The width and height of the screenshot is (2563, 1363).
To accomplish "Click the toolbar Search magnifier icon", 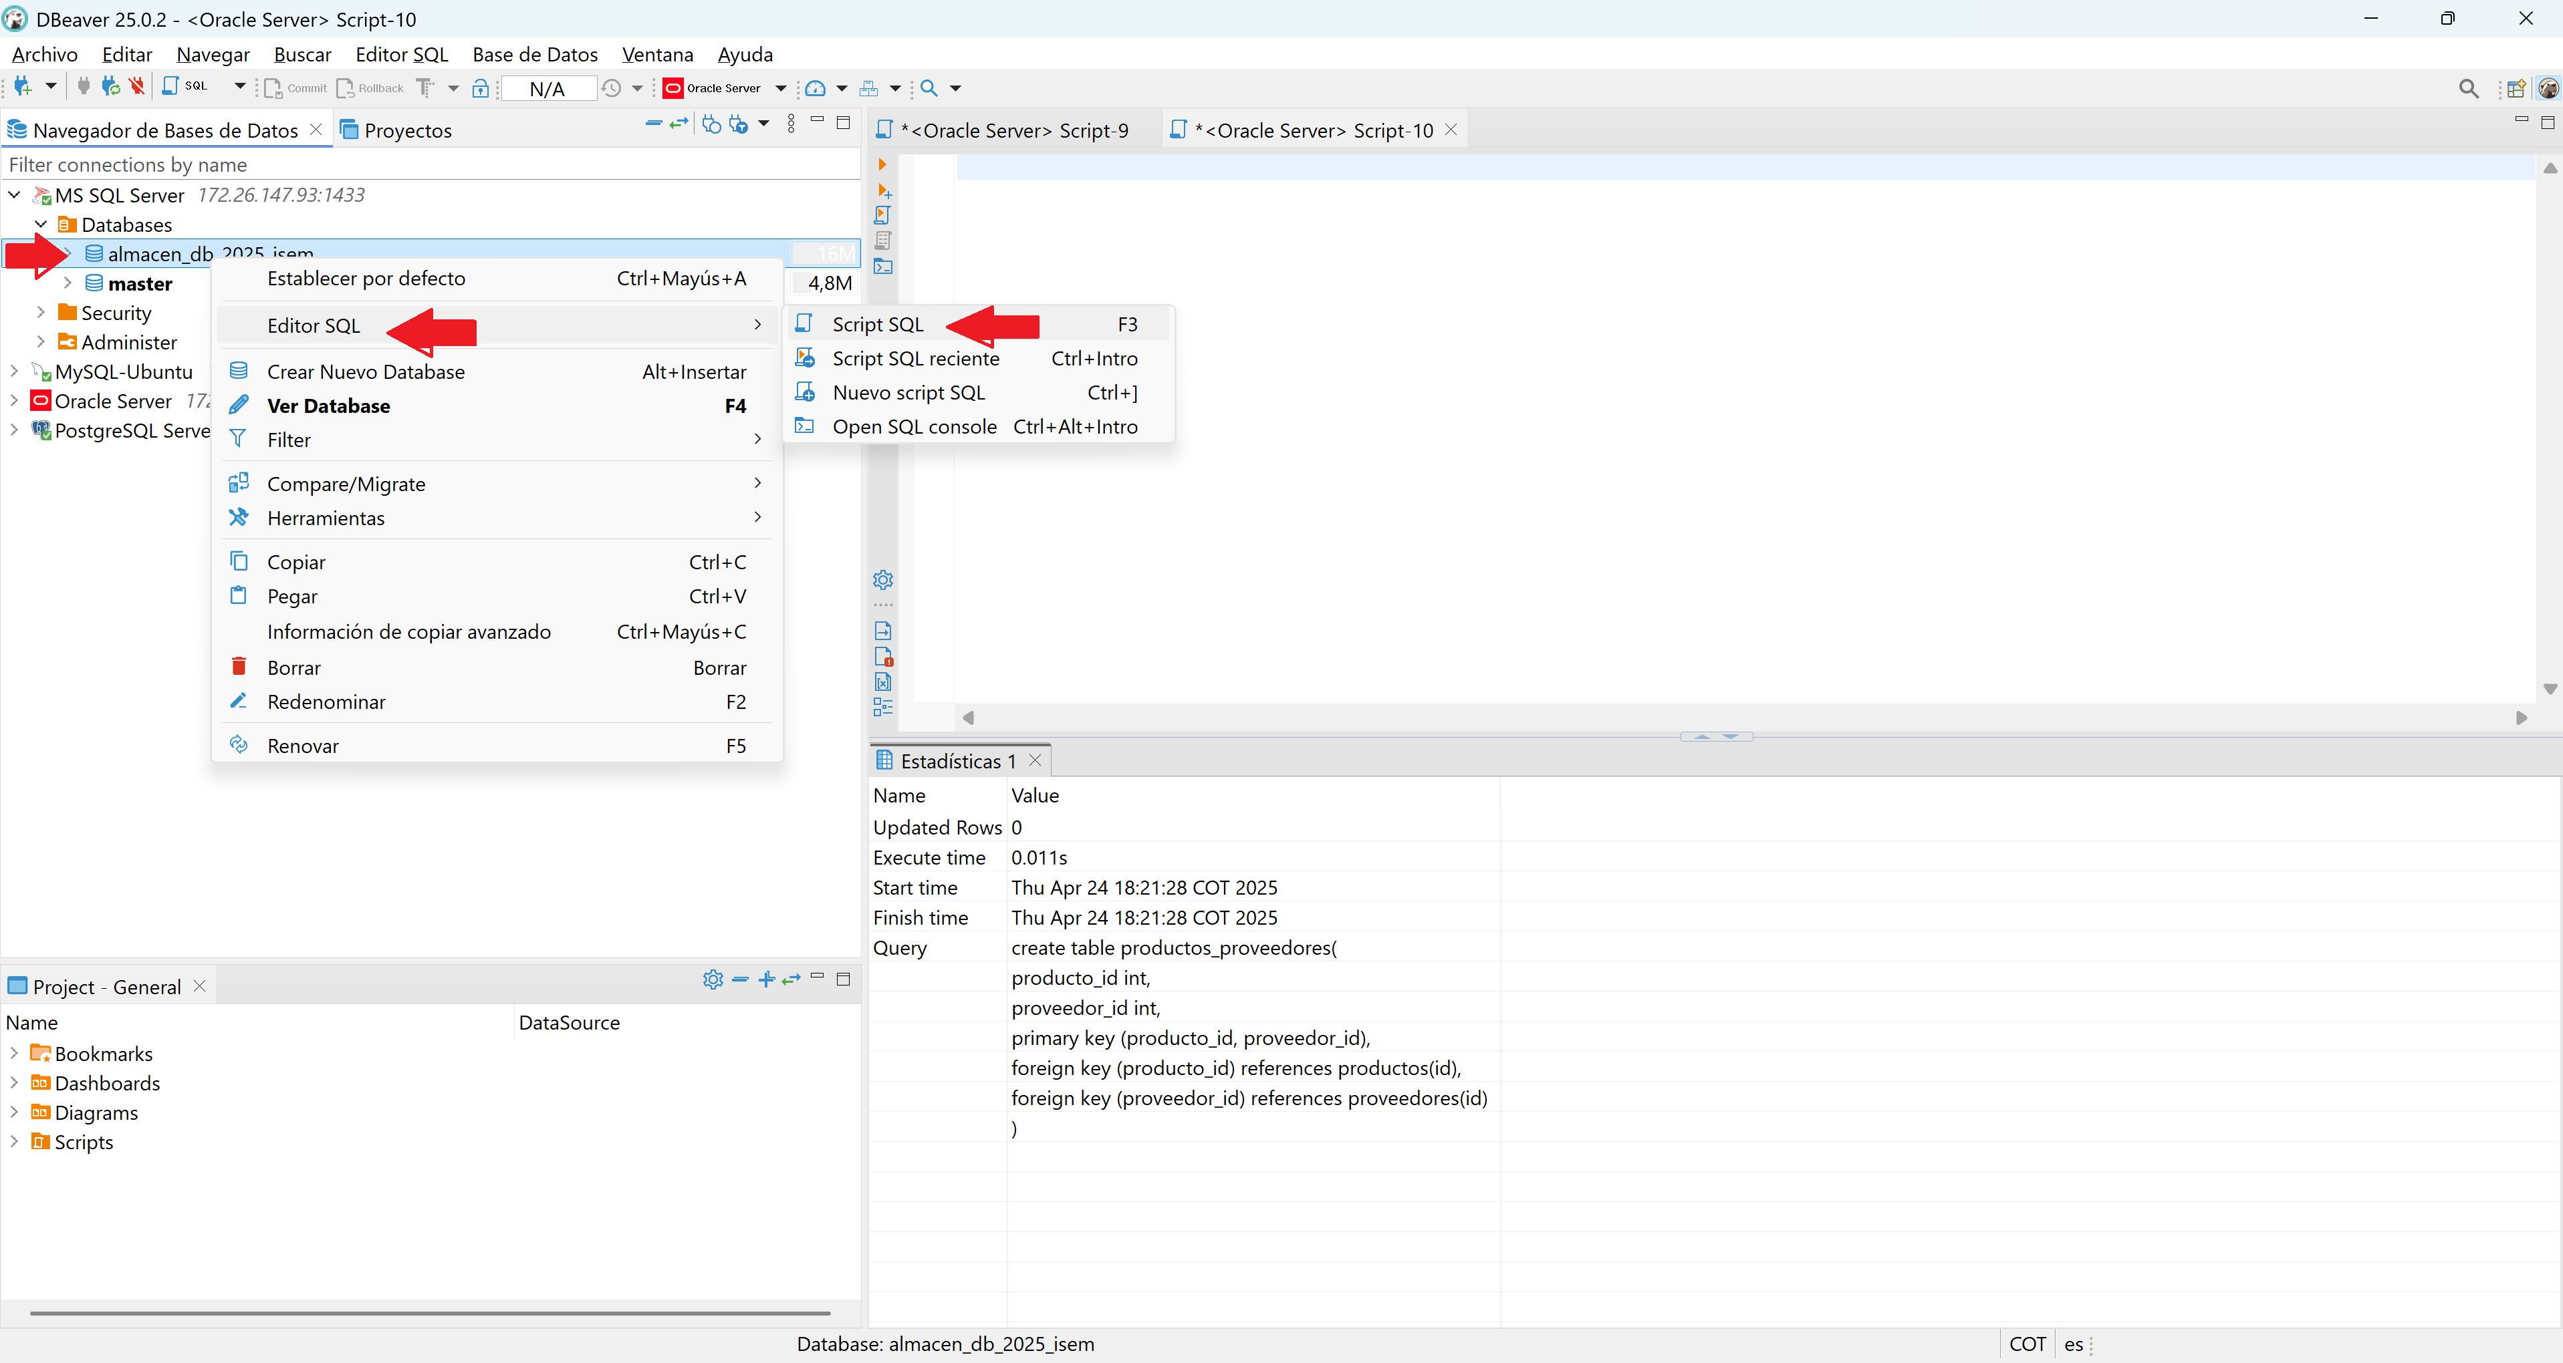I will point(929,88).
